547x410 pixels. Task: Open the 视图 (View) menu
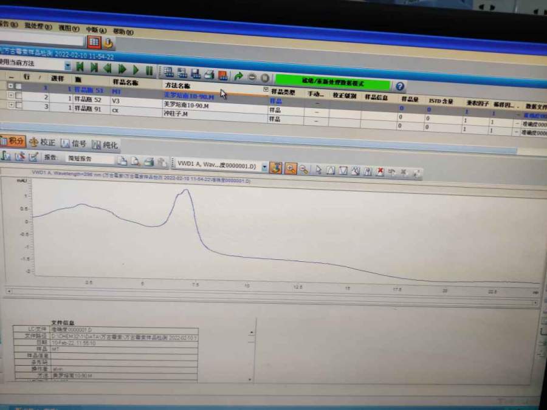[69, 28]
